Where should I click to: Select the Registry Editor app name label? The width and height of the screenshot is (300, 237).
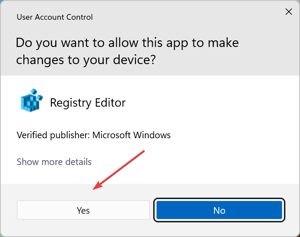[x=88, y=103]
